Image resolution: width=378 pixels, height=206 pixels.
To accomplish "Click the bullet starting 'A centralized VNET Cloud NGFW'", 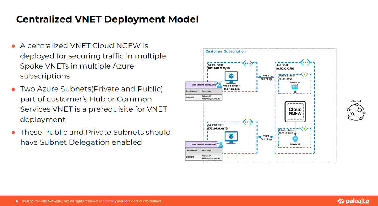I will click(x=93, y=61).
